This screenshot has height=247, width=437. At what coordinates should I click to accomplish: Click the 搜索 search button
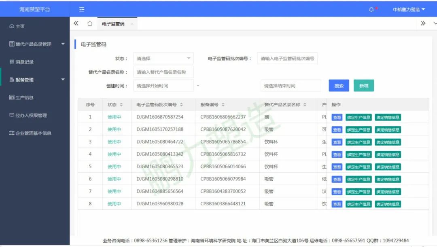339,85
